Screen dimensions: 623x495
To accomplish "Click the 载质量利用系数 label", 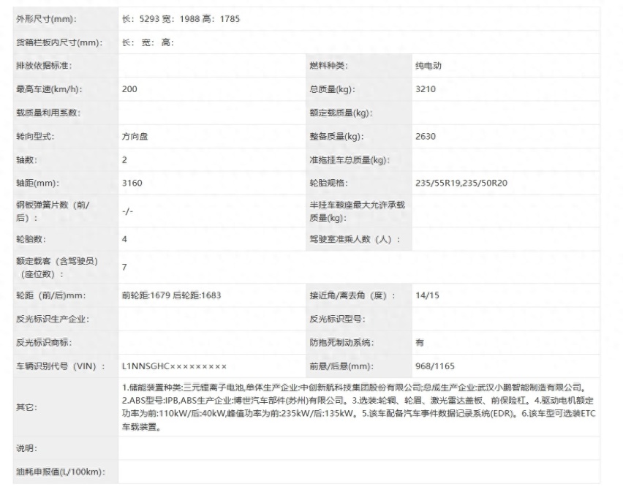I will click(48, 113).
